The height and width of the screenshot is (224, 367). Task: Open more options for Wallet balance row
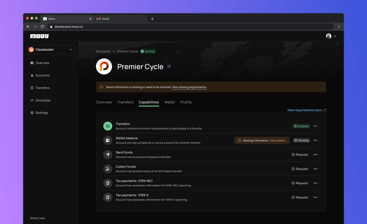tap(315, 140)
